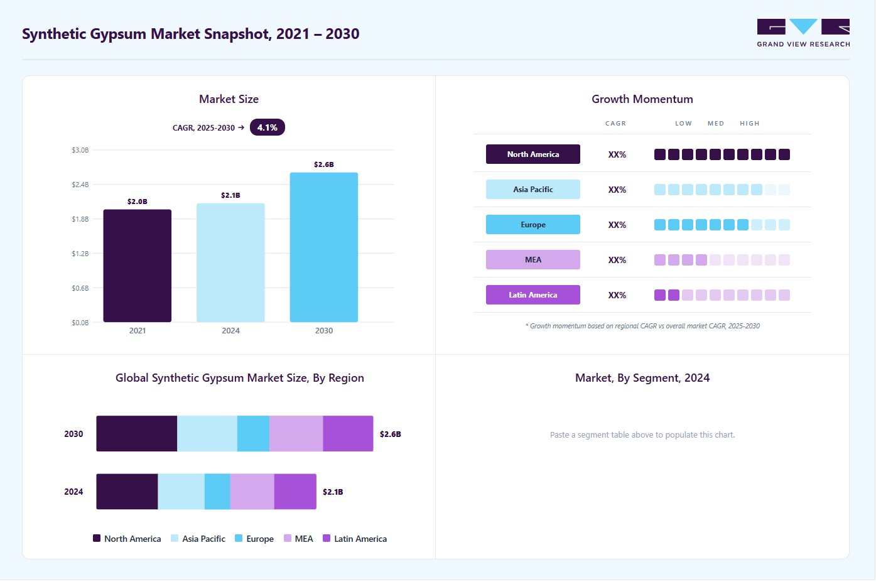The height and width of the screenshot is (582, 876).
Task: Select the Europe region label in Growth Momentum
Action: pos(533,225)
